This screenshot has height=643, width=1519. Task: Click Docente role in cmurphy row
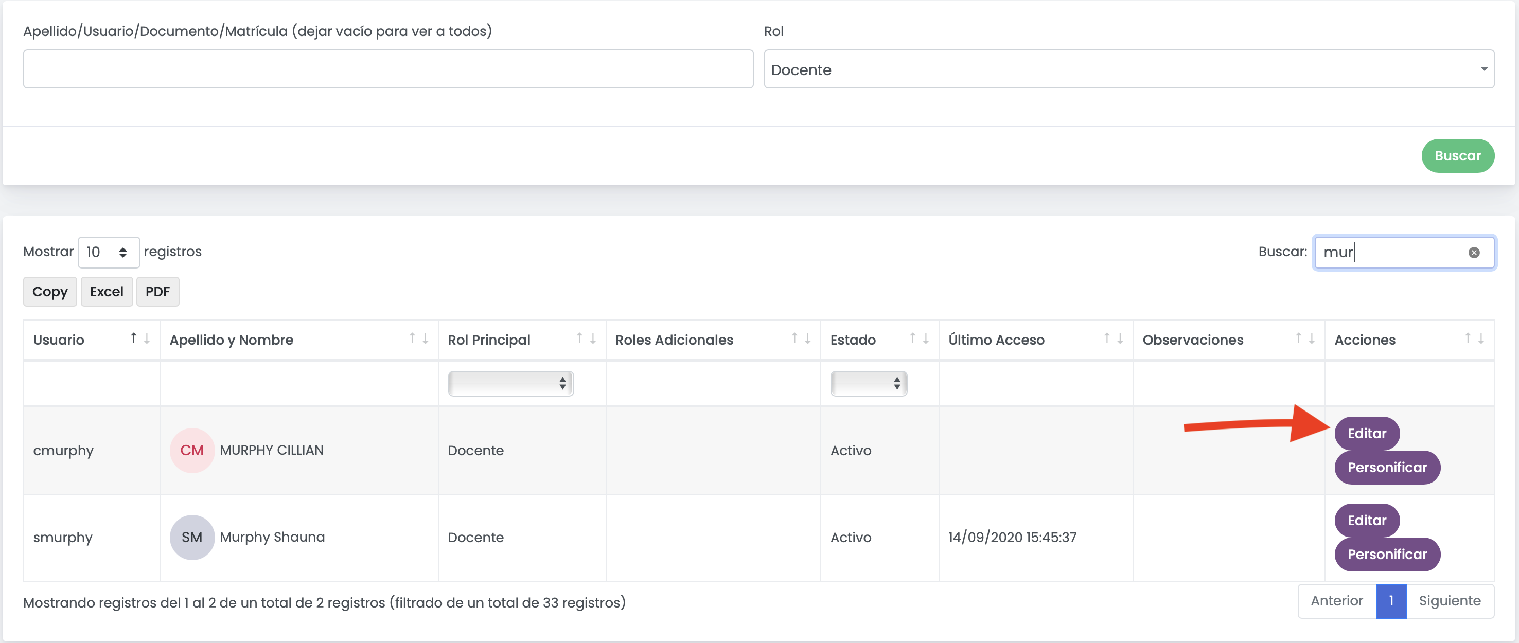click(x=476, y=450)
